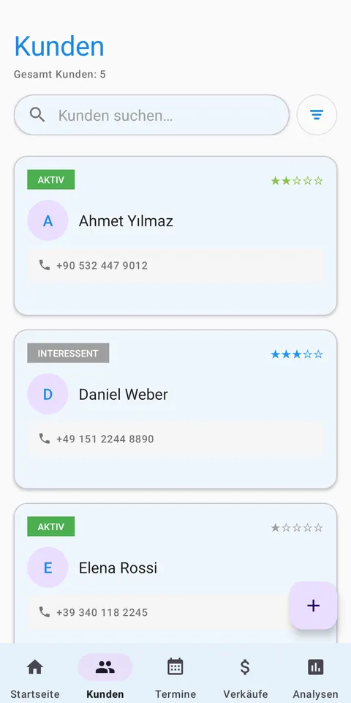Open the Analysen chart tab
This screenshot has height=703, width=351.
click(316, 677)
